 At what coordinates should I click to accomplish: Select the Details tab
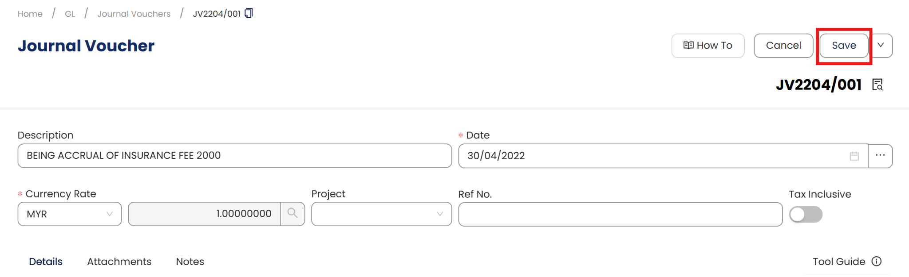click(x=46, y=262)
